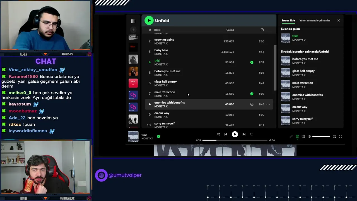
Task: Open connect to a device icon
Action: coord(303,137)
